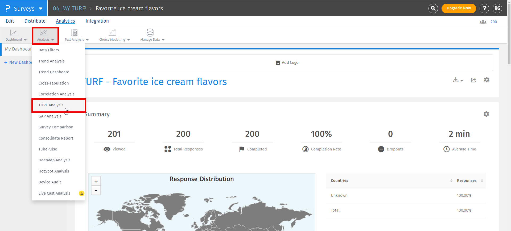The height and width of the screenshot is (231, 511).
Task: Click the Completion Rate pie icon
Action: click(306, 149)
